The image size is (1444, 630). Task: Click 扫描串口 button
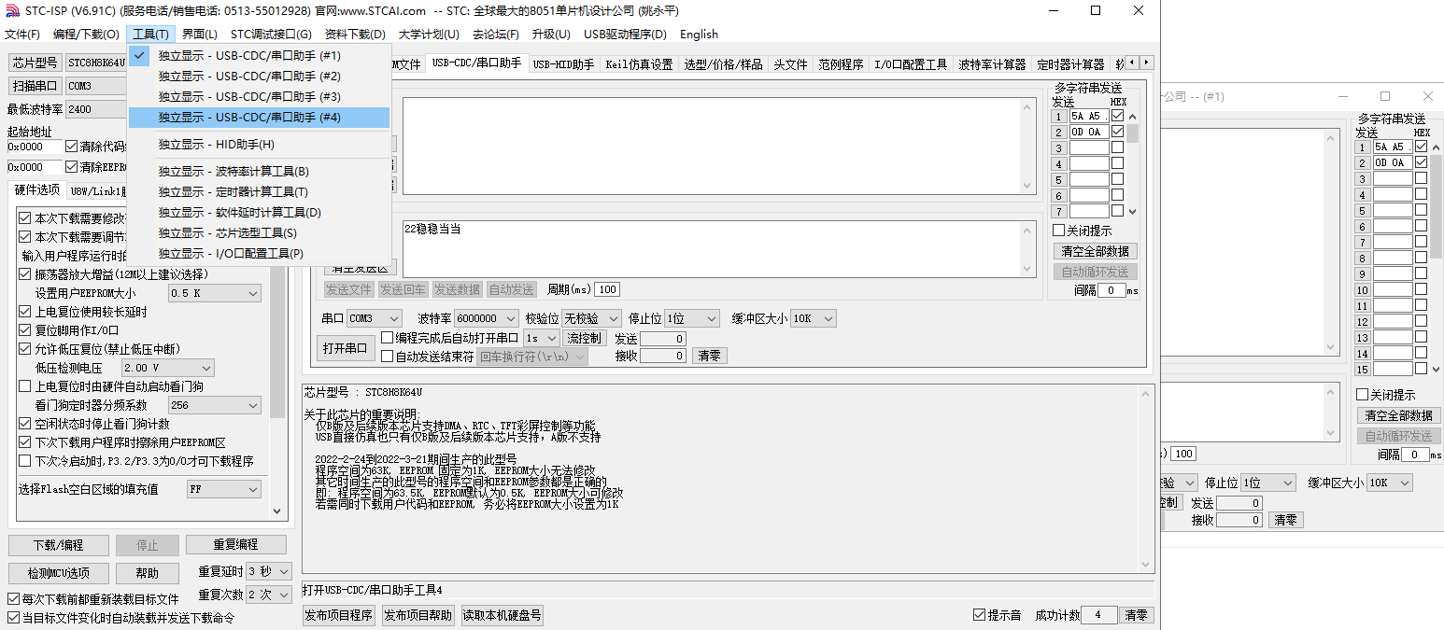35,86
